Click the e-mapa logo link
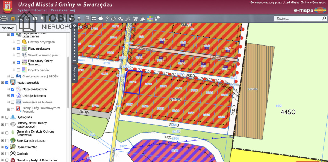 pyautogui.click(x=310, y=10)
